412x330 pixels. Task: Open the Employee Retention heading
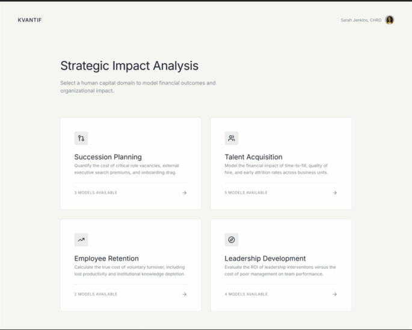point(106,259)
